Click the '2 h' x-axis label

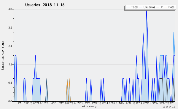[x=26, y=103]
